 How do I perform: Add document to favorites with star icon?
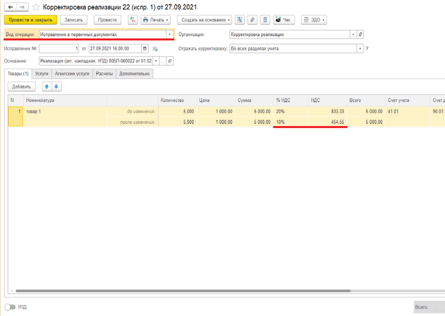click(36, 7)
